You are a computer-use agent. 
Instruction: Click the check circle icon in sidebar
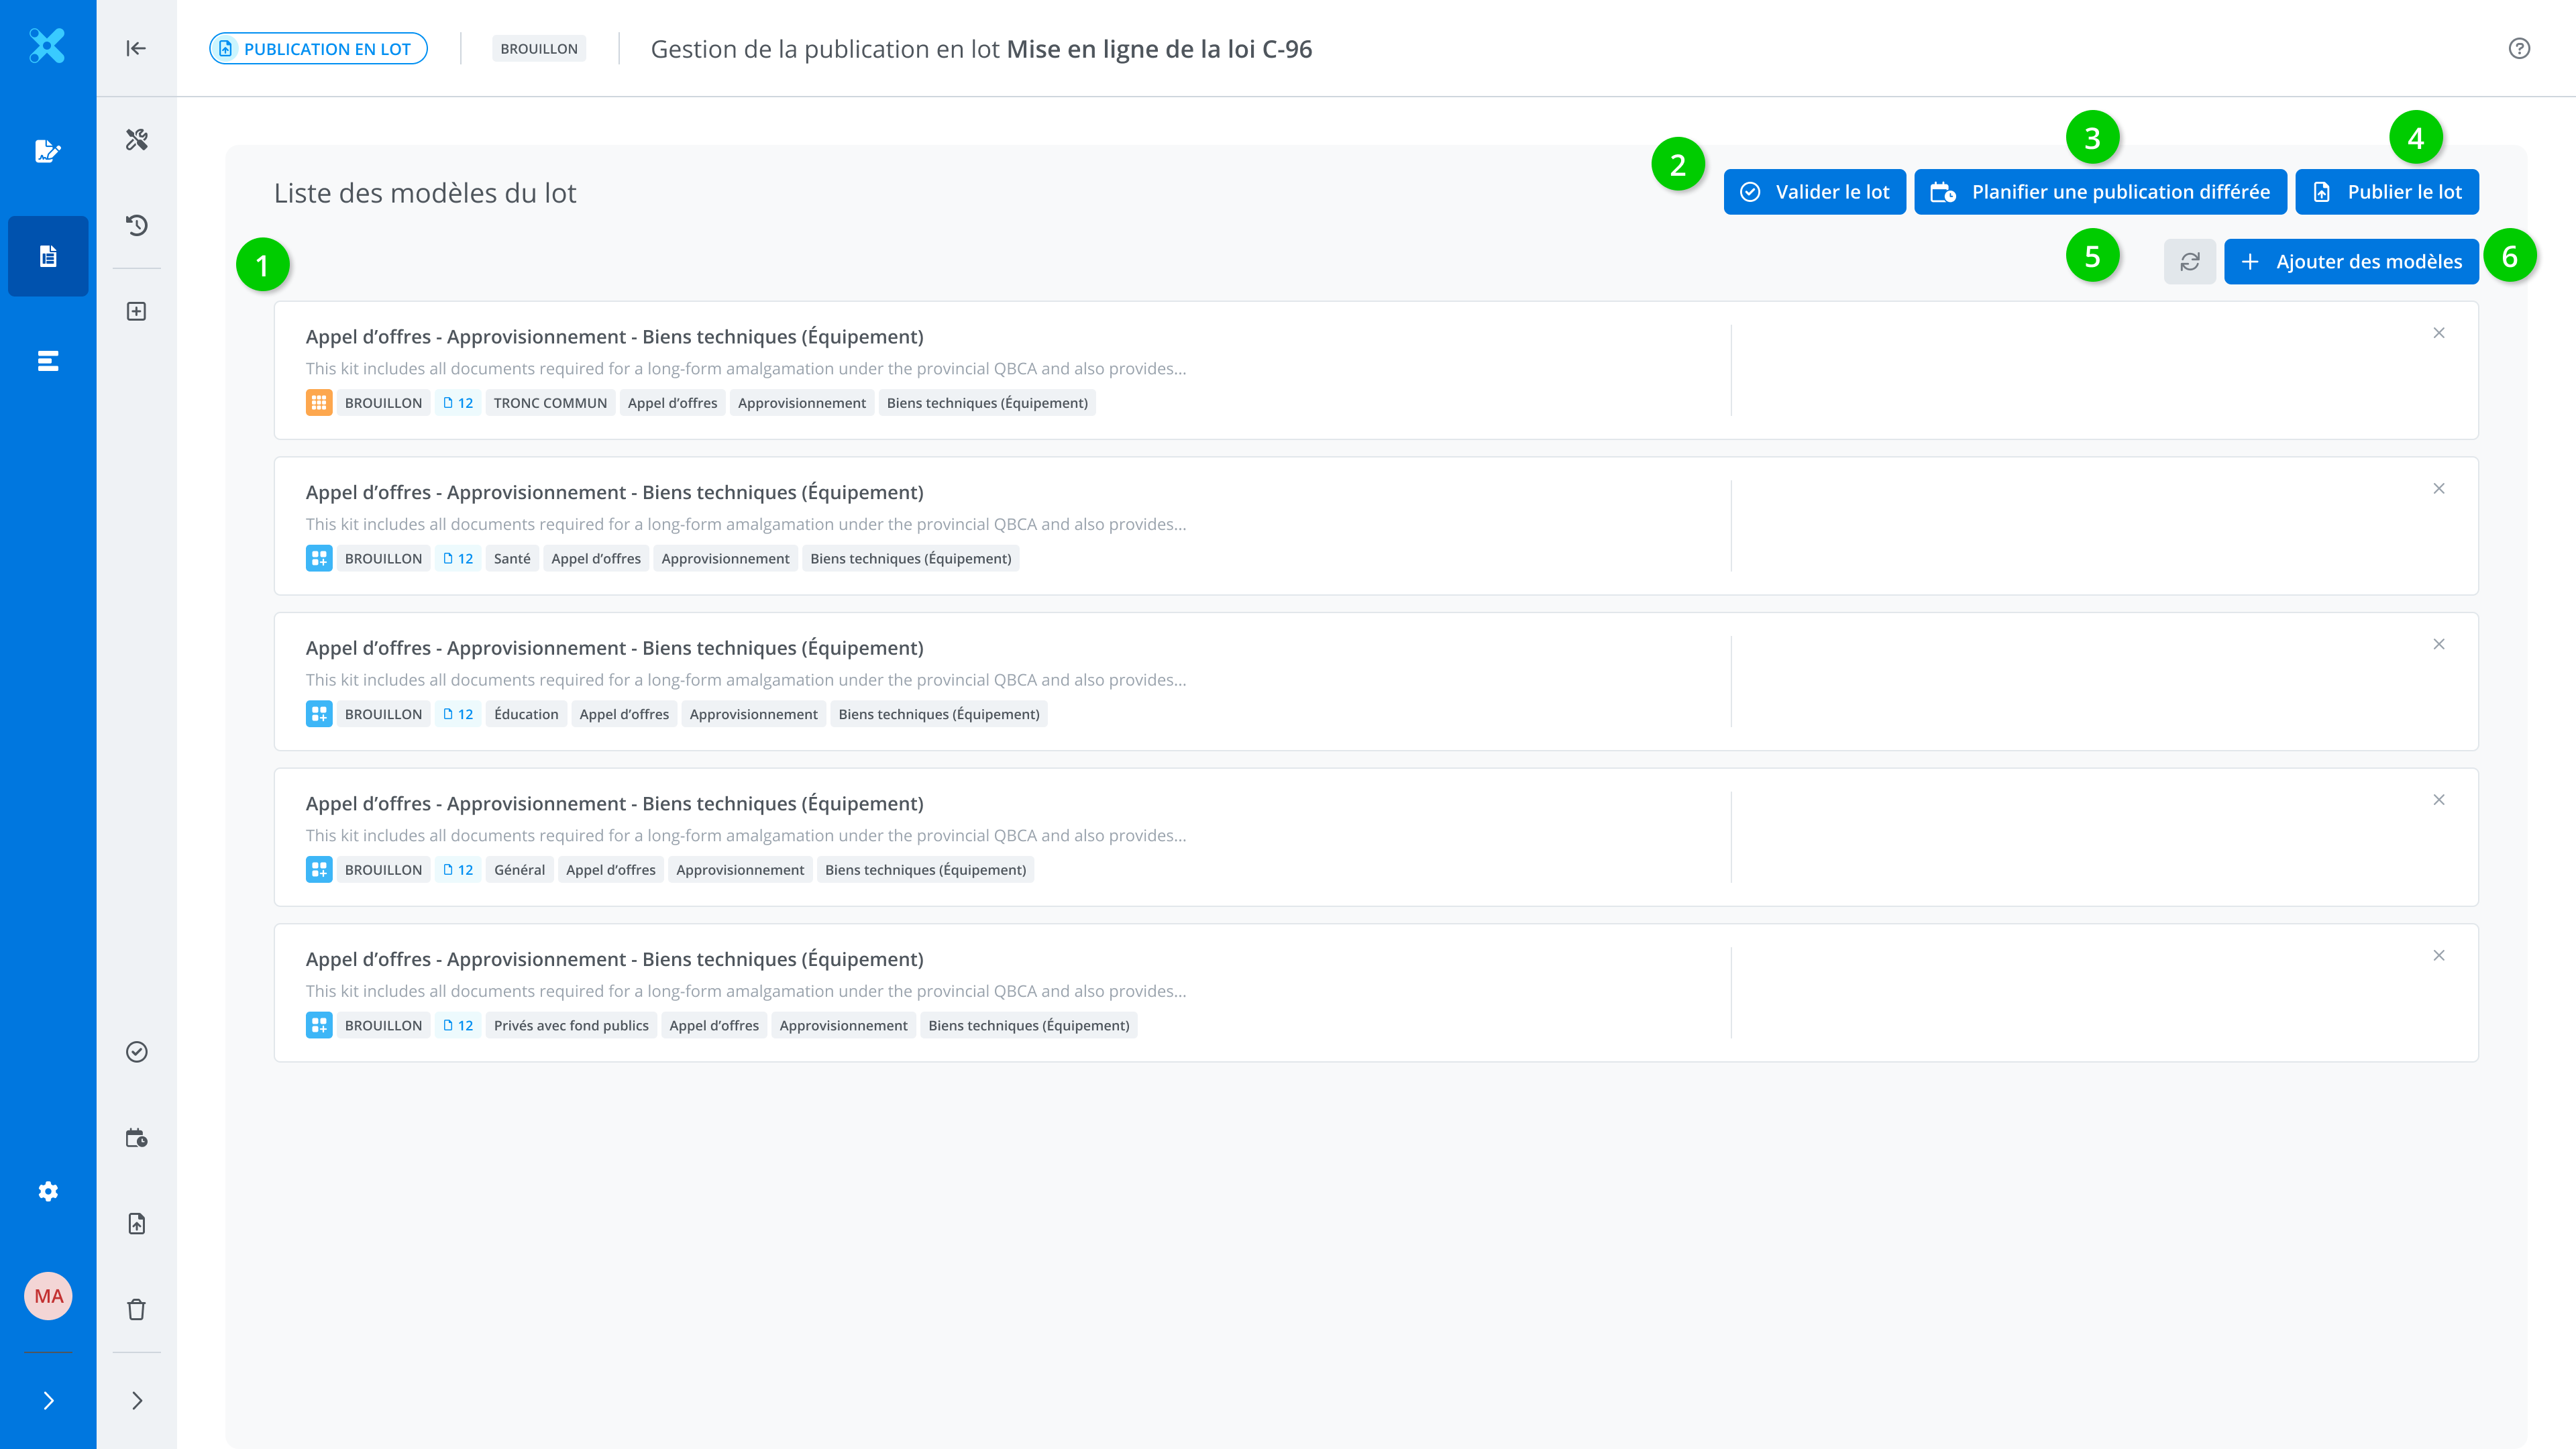[137, 1052]
